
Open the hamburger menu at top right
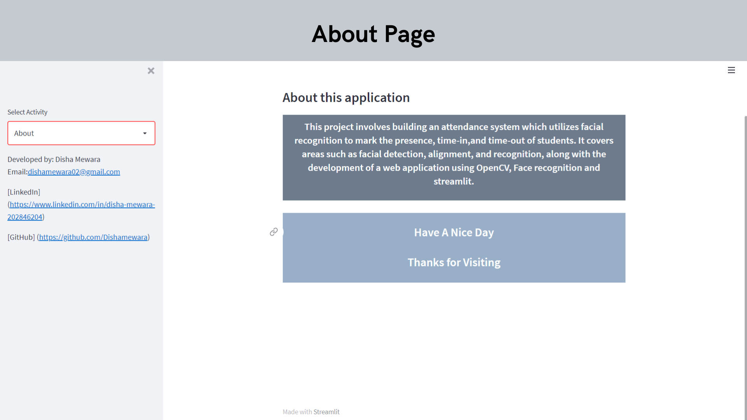(731, 70)
